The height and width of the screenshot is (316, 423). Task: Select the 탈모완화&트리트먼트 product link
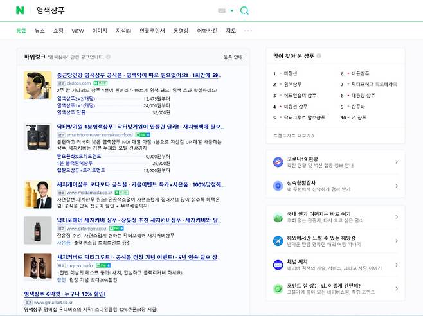tap(79, 156)
